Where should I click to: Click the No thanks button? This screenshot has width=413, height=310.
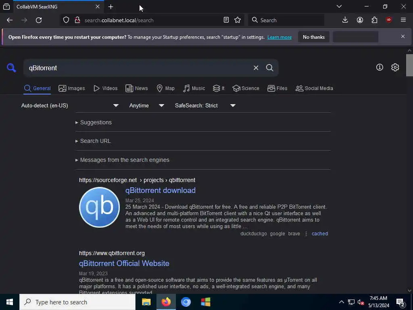pyautogui.click(x=314, y=37)
